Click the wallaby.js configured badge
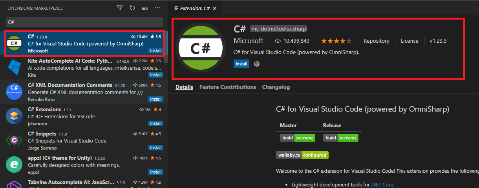 point(302,155)
